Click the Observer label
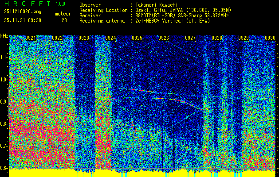The width and height of the screenshot is (279, 177). [x=90, y=5]
